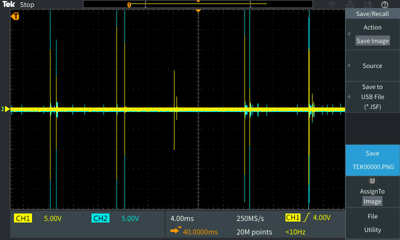This screenshot has width=400, height=240.
Task: Click the network connection icon
Action: coord(350,4)
